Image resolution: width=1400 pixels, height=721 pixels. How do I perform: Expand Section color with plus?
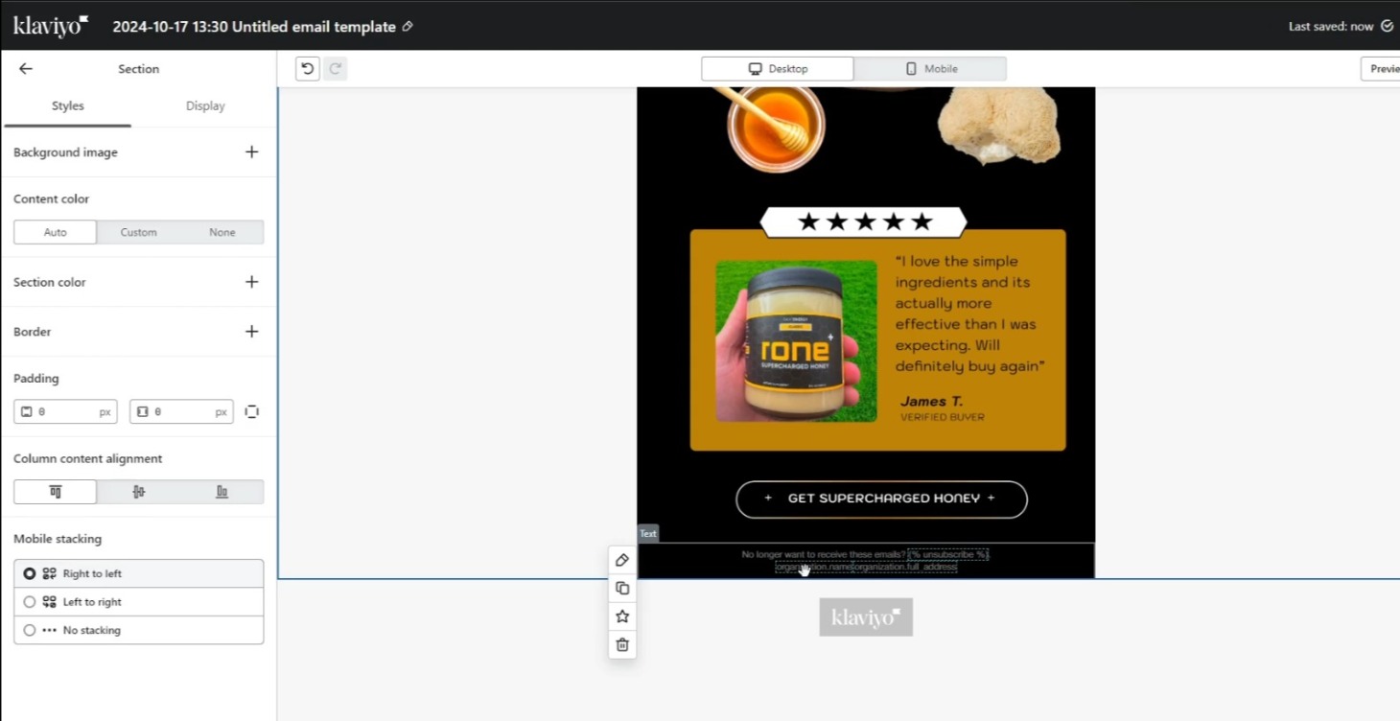(x=251, y=282)
